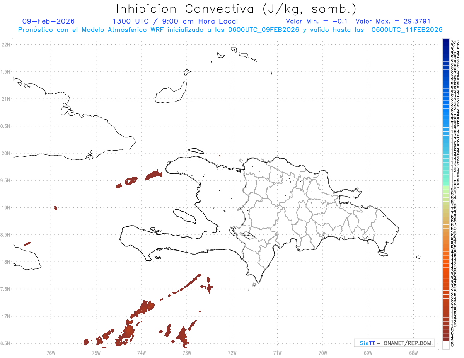Click the '72W' longitude label
464x358 pixels.
(232, 353)
